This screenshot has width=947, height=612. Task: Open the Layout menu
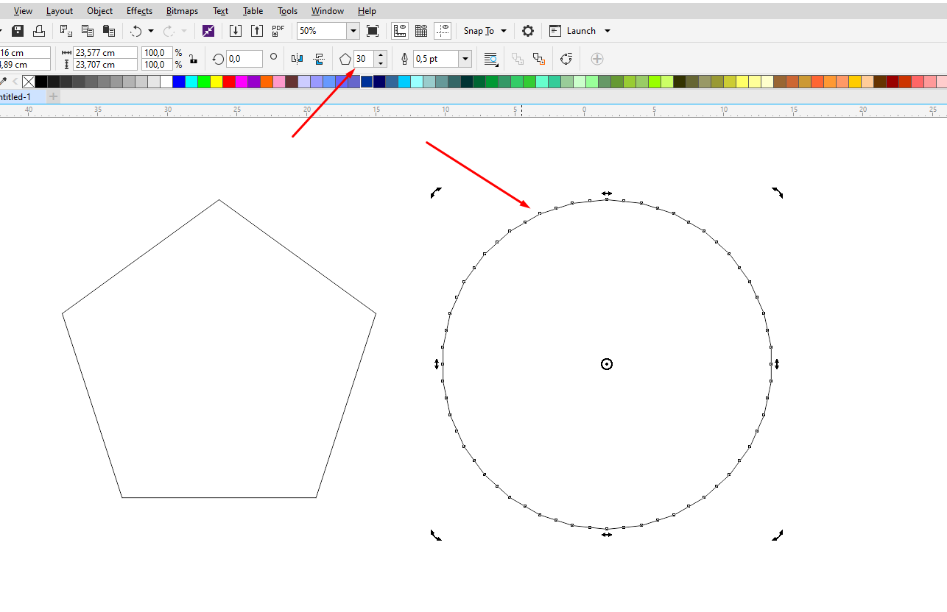(60, 11)
